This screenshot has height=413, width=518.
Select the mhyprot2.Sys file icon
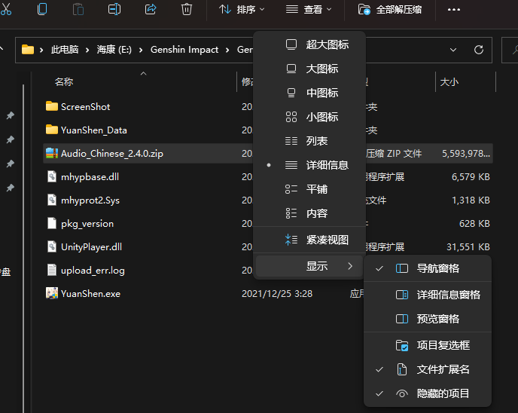click(x=51, y=200)
